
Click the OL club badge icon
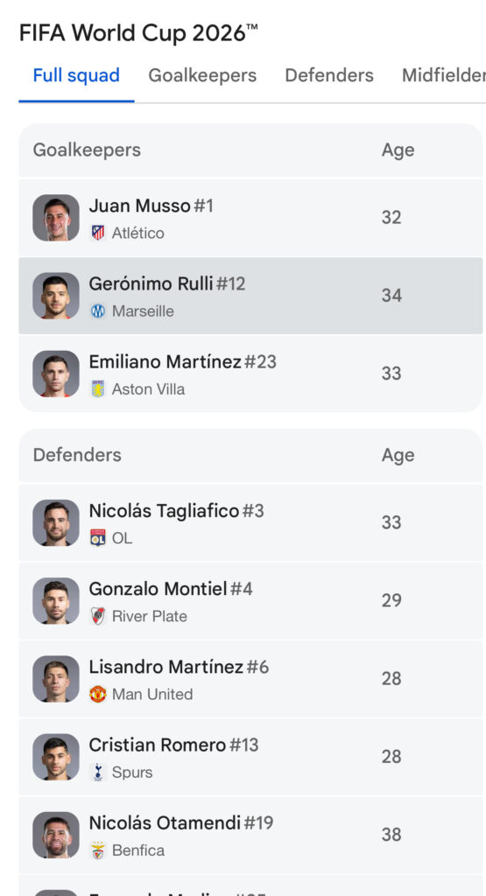pos(98,538)
